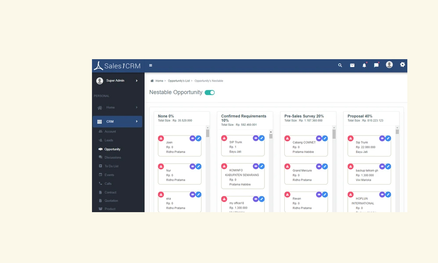Toggle the Nestable Opportunity switch
Image resolution: width=438 pixels, height=263 pixels.
[210, 92]
